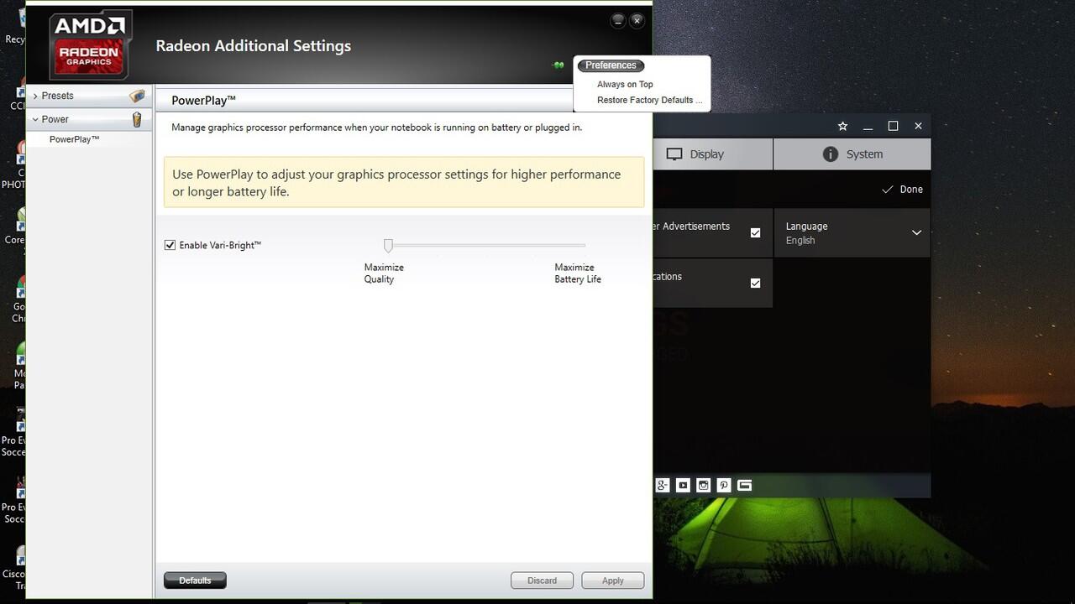
Task: Close the Radeon Additional Settings window
Action: coord(637,20)
